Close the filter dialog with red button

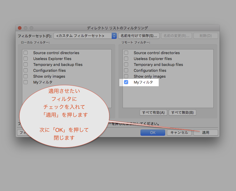click(20, 28)
